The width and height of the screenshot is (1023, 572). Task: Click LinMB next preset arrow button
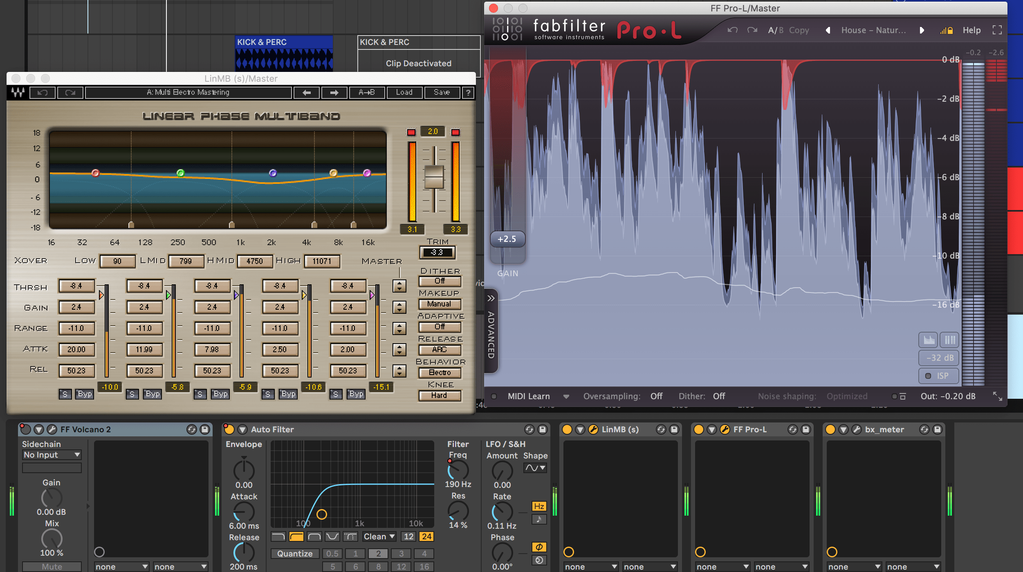click(x=334, y=93)
